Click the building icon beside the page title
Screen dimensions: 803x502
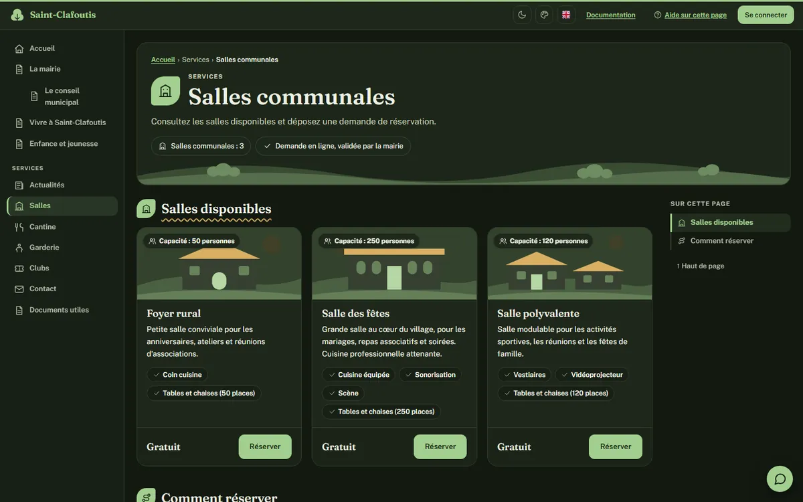pos(165,91)
